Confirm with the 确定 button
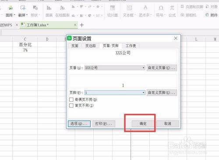The width and height of the screenshot is (219, 160). [x=143, y=124]
